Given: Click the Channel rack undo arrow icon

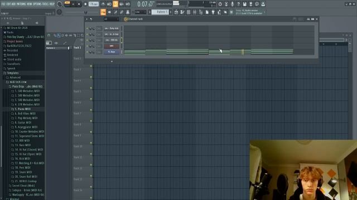Looking at the screenshot, I should pos(91,19).
